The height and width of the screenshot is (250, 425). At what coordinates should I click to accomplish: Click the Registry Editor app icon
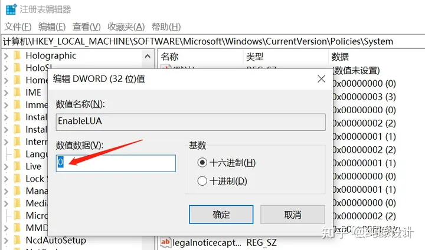[x=11, y=9]
